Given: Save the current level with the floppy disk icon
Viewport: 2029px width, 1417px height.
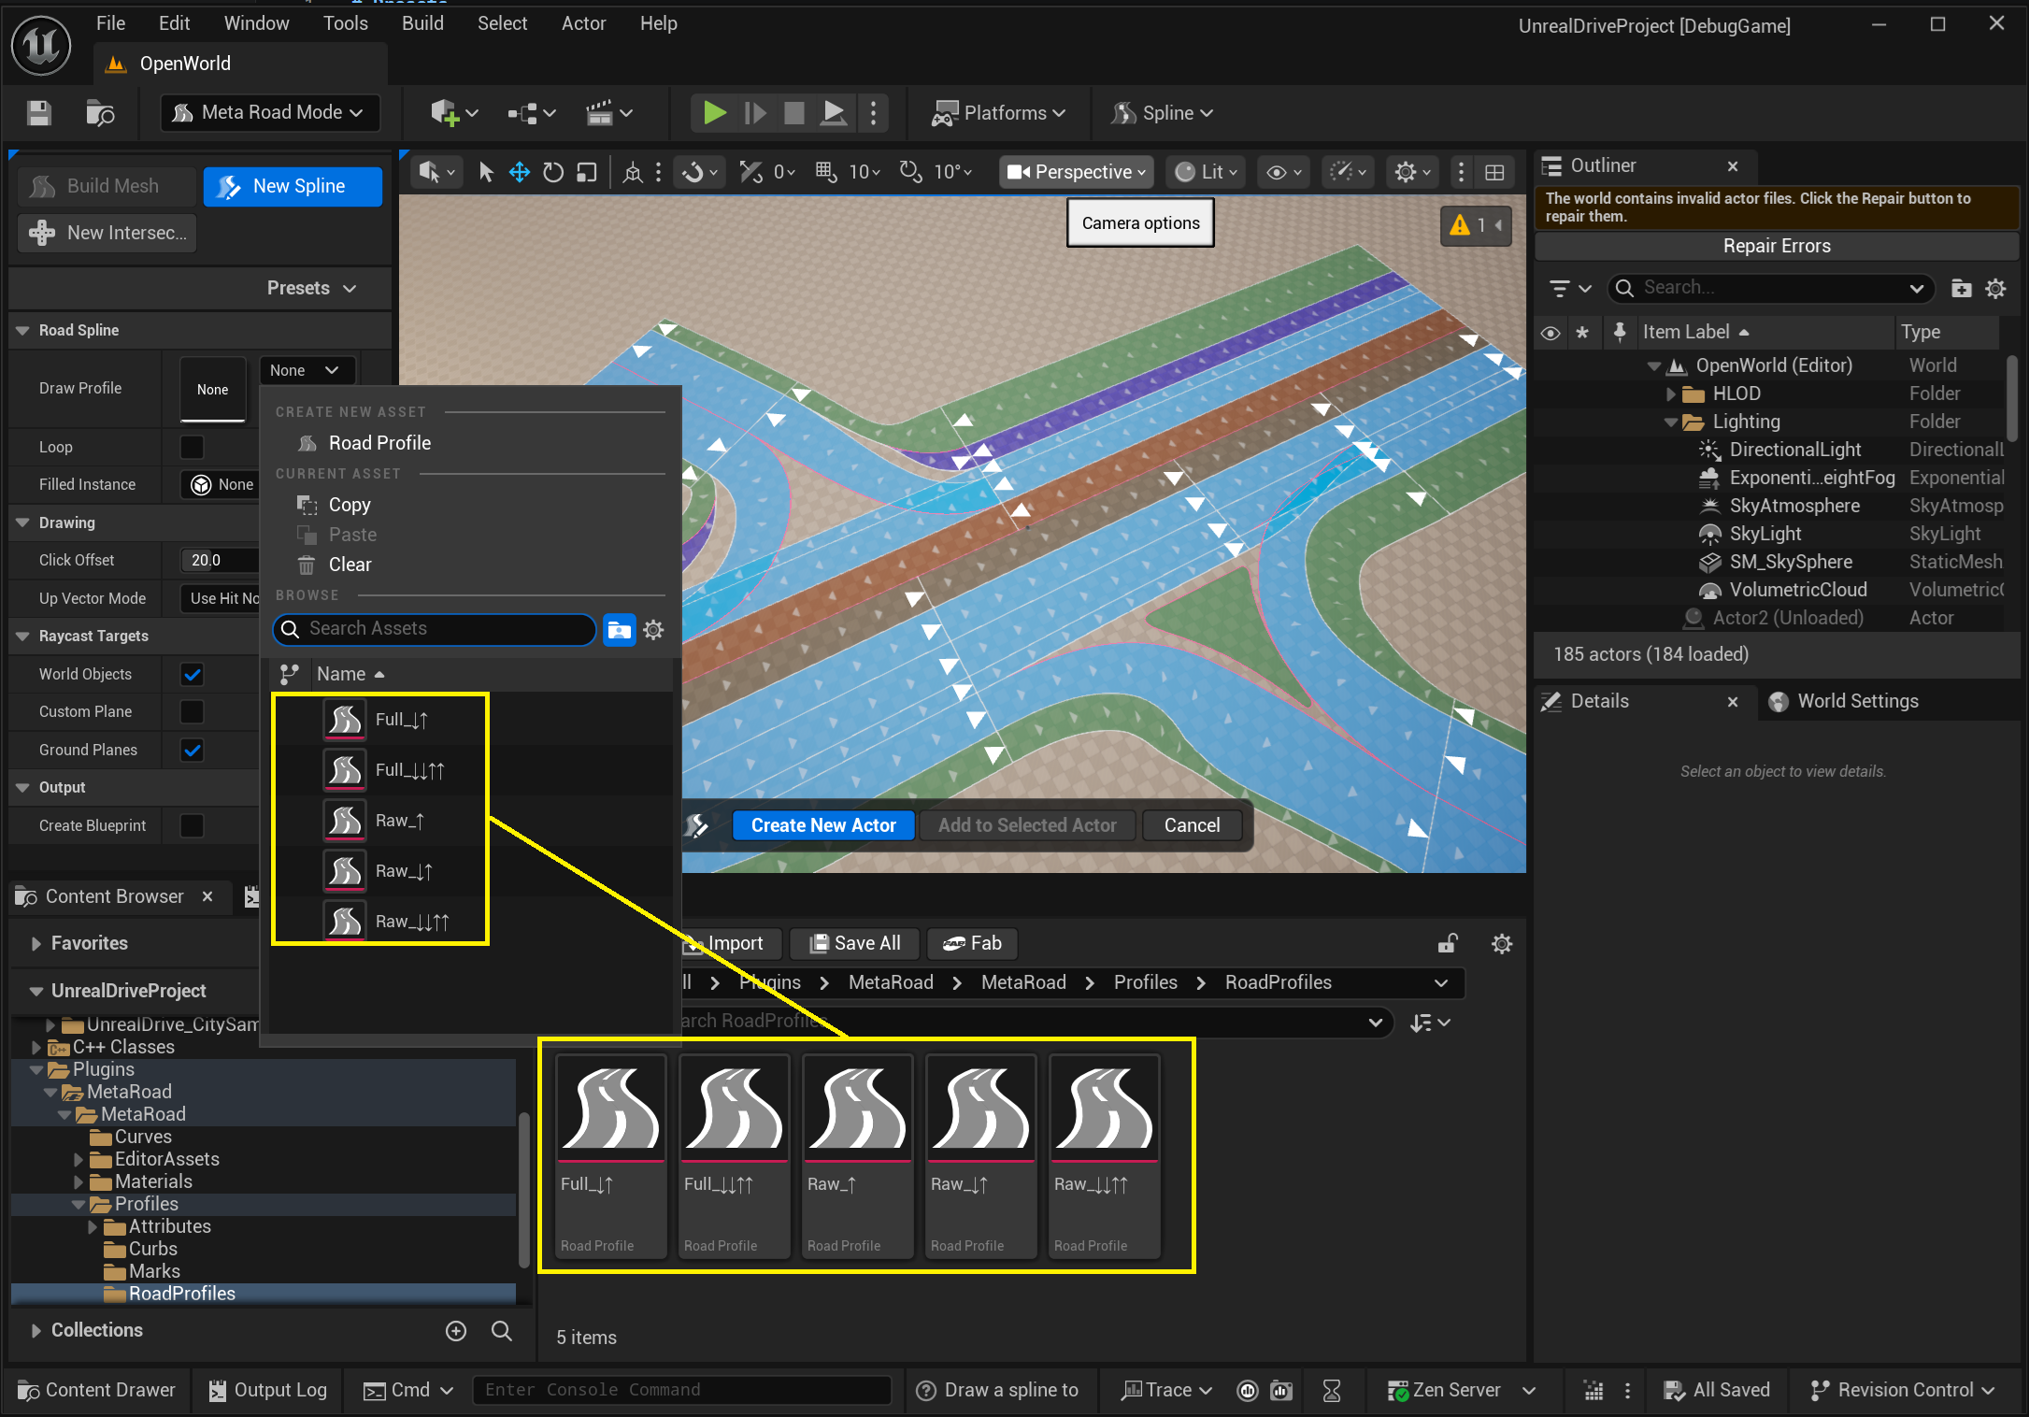Looking at the screenshot, I should (x=39, y=113).
